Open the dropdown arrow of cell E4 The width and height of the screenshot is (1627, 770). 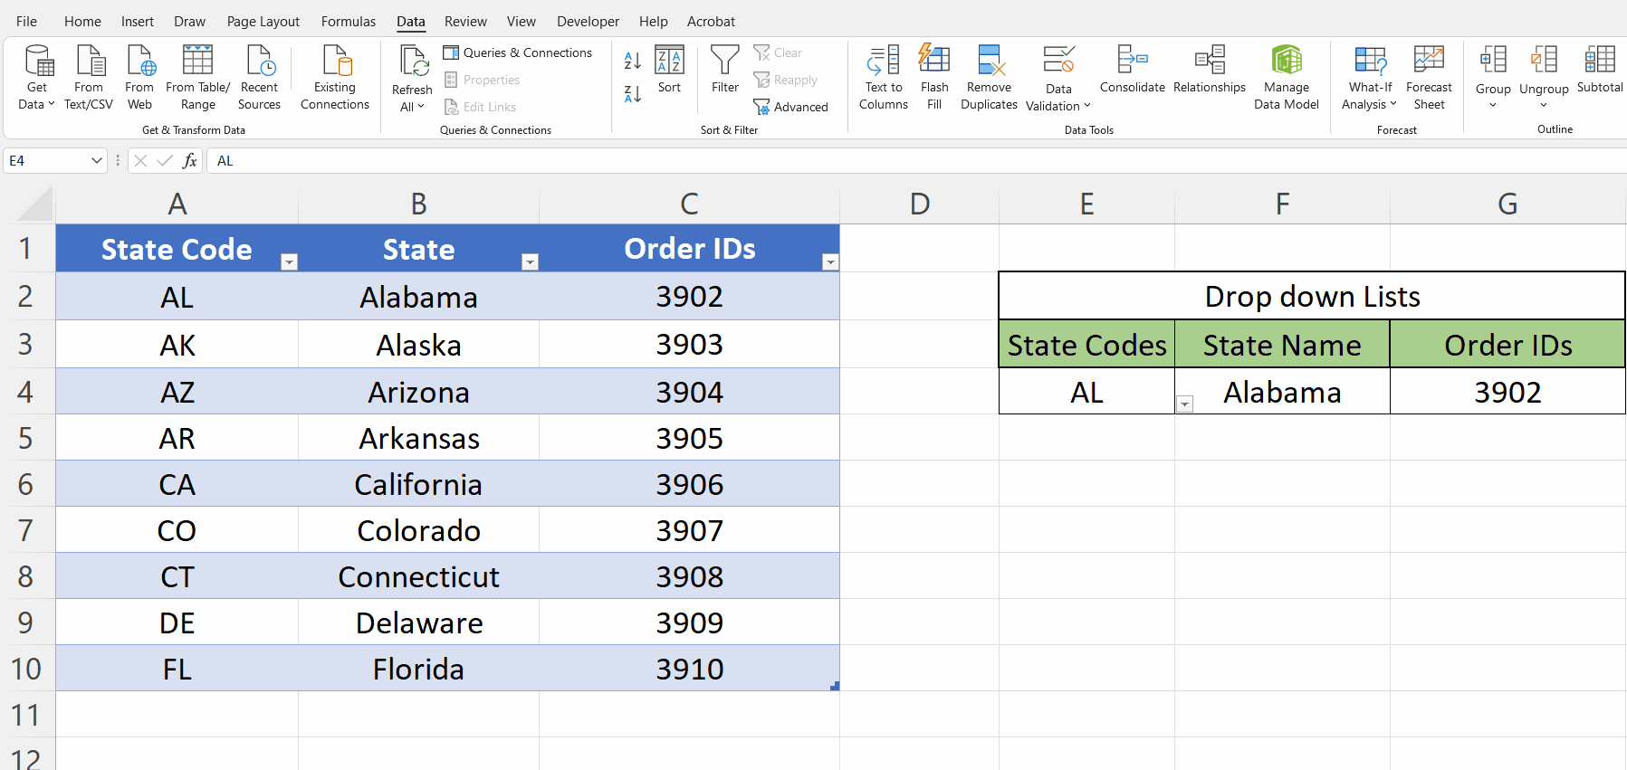pyautogui.click(x=1184, y=404)
